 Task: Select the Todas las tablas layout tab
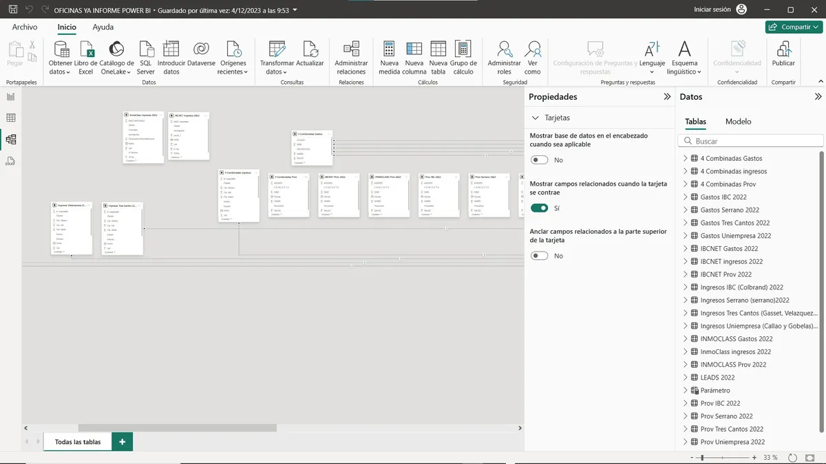click(78, 442)
